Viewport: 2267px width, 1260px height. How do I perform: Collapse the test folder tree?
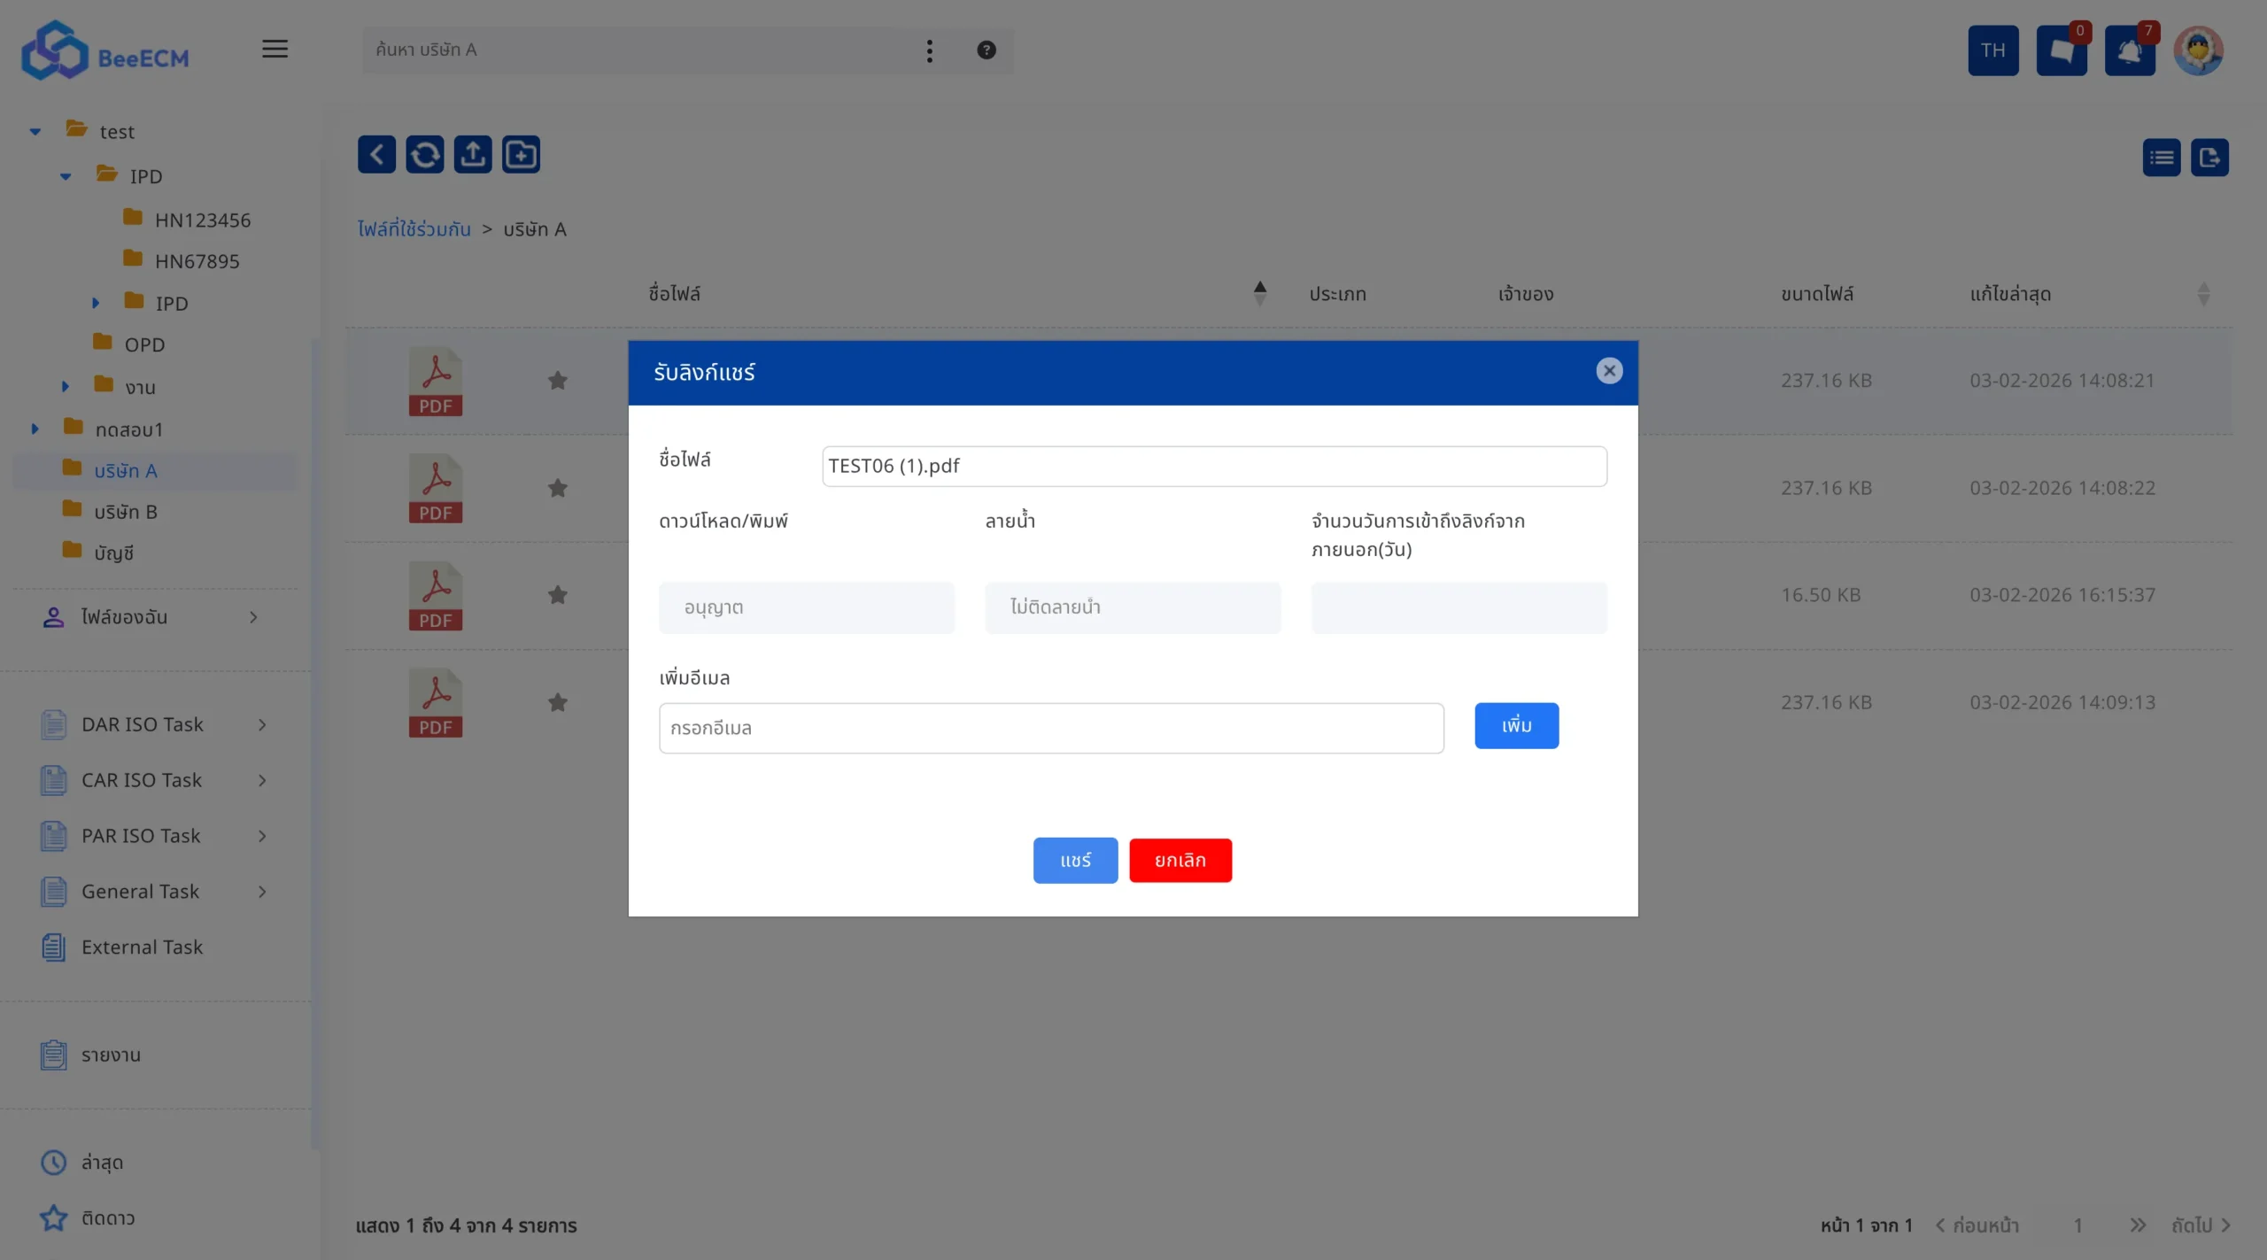coord(35,132)
